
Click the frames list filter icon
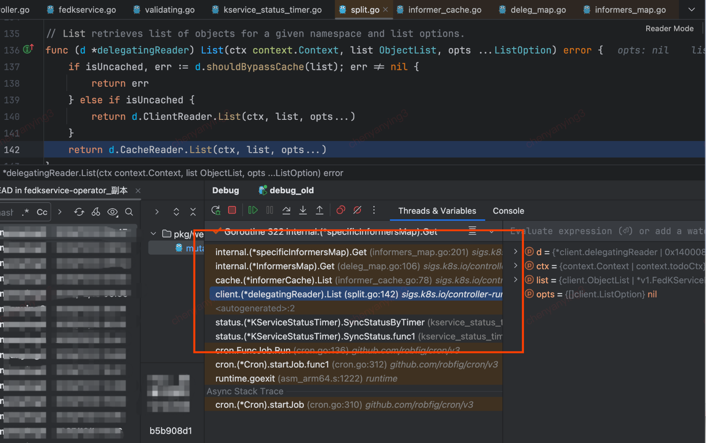click(473, 230)
